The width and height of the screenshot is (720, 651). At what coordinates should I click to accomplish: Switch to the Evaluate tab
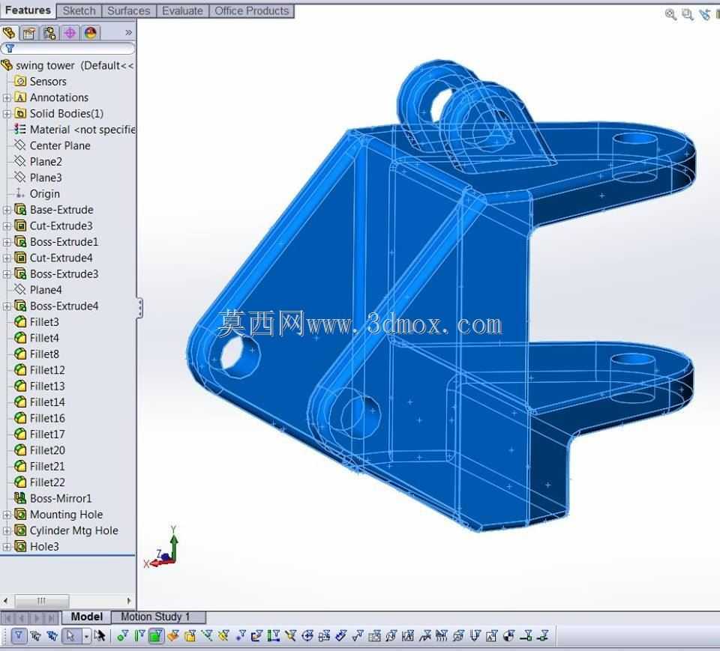click(182, 10)
